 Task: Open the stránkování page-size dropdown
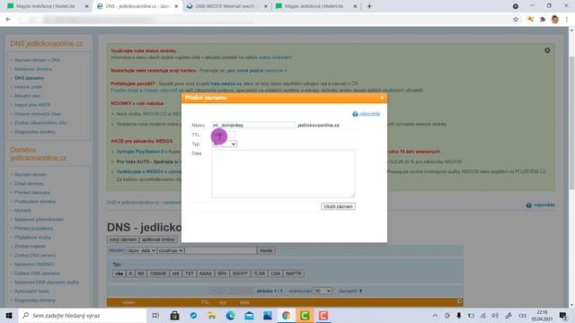click(323, 291)
